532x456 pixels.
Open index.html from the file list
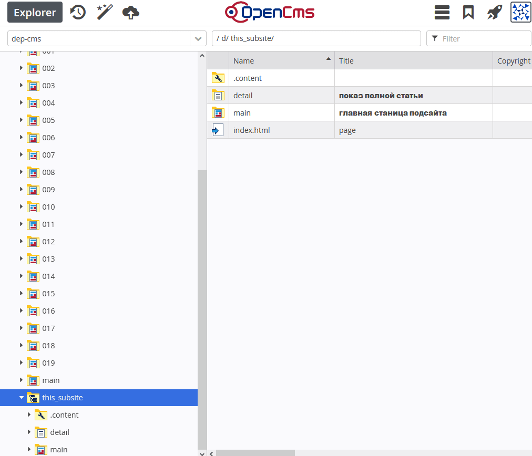pyautogui.click(x=251, y=130)
